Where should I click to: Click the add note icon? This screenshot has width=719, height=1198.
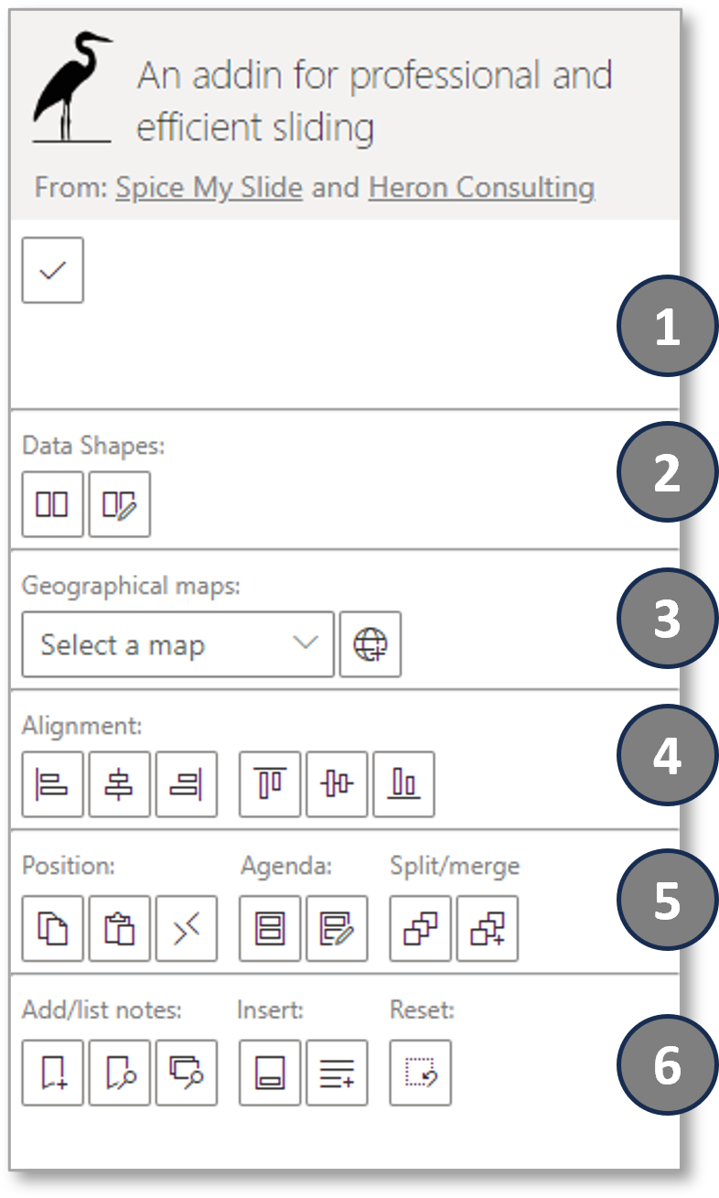(52, 1073)
